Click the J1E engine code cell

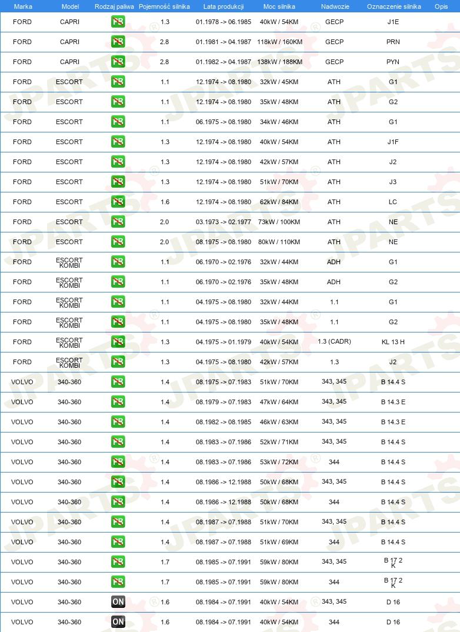pyautogui.click(x=393, y=22)
